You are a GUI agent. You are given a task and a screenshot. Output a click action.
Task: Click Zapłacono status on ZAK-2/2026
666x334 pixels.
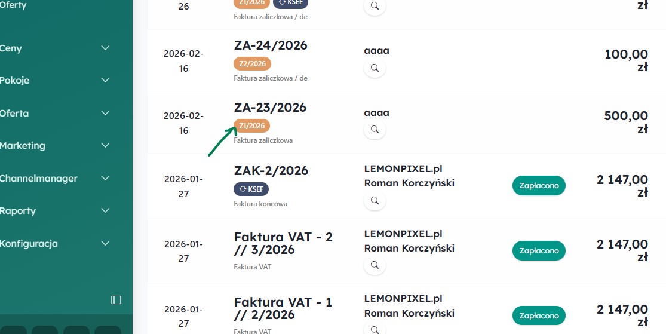pyautogui.click(x=539, y=186)
